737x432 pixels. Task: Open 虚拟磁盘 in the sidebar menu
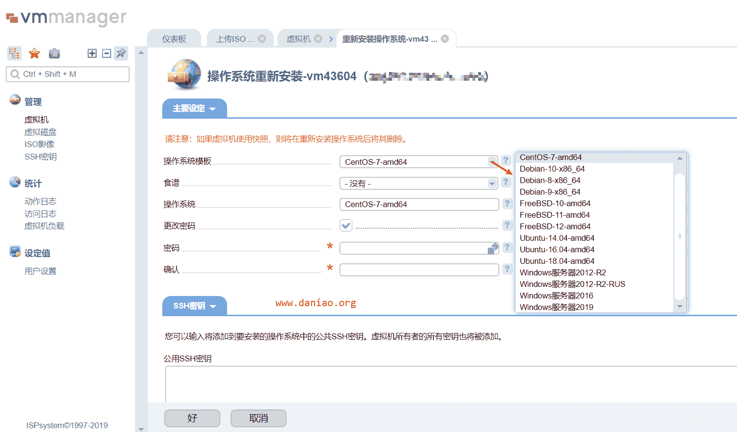coord(40,132)
